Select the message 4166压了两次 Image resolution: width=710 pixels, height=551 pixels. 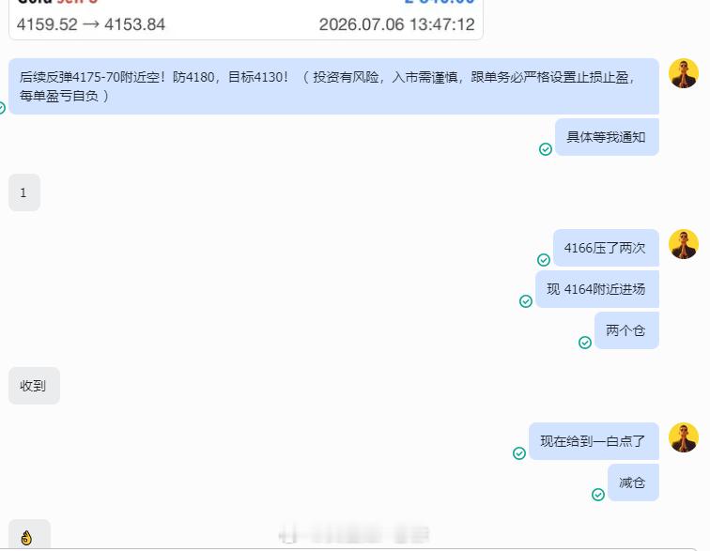click(x=606, y=248)
